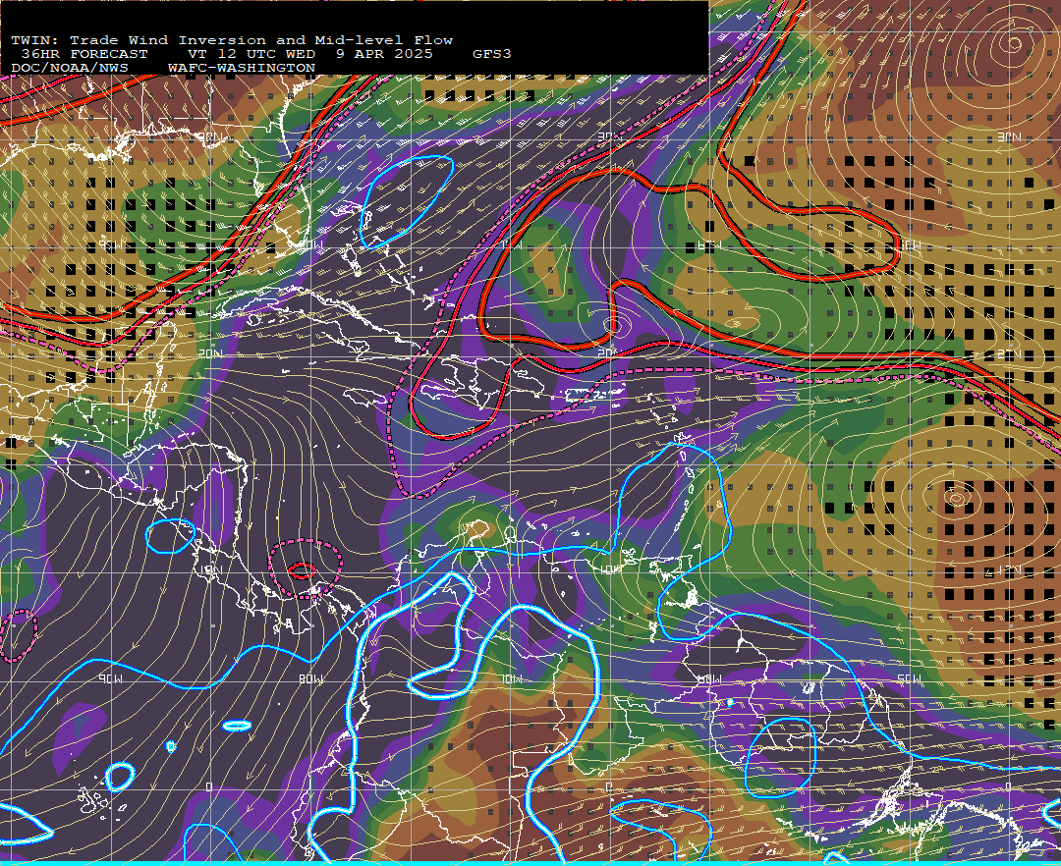
Task: Click the title "TWIN: Trade Wind Inversion and Mid-level Flow"
Action: pos(232,40)
